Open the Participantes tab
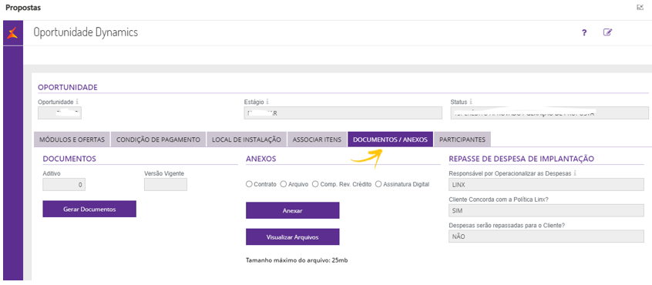652x285 pixels. tap(462, 139)
